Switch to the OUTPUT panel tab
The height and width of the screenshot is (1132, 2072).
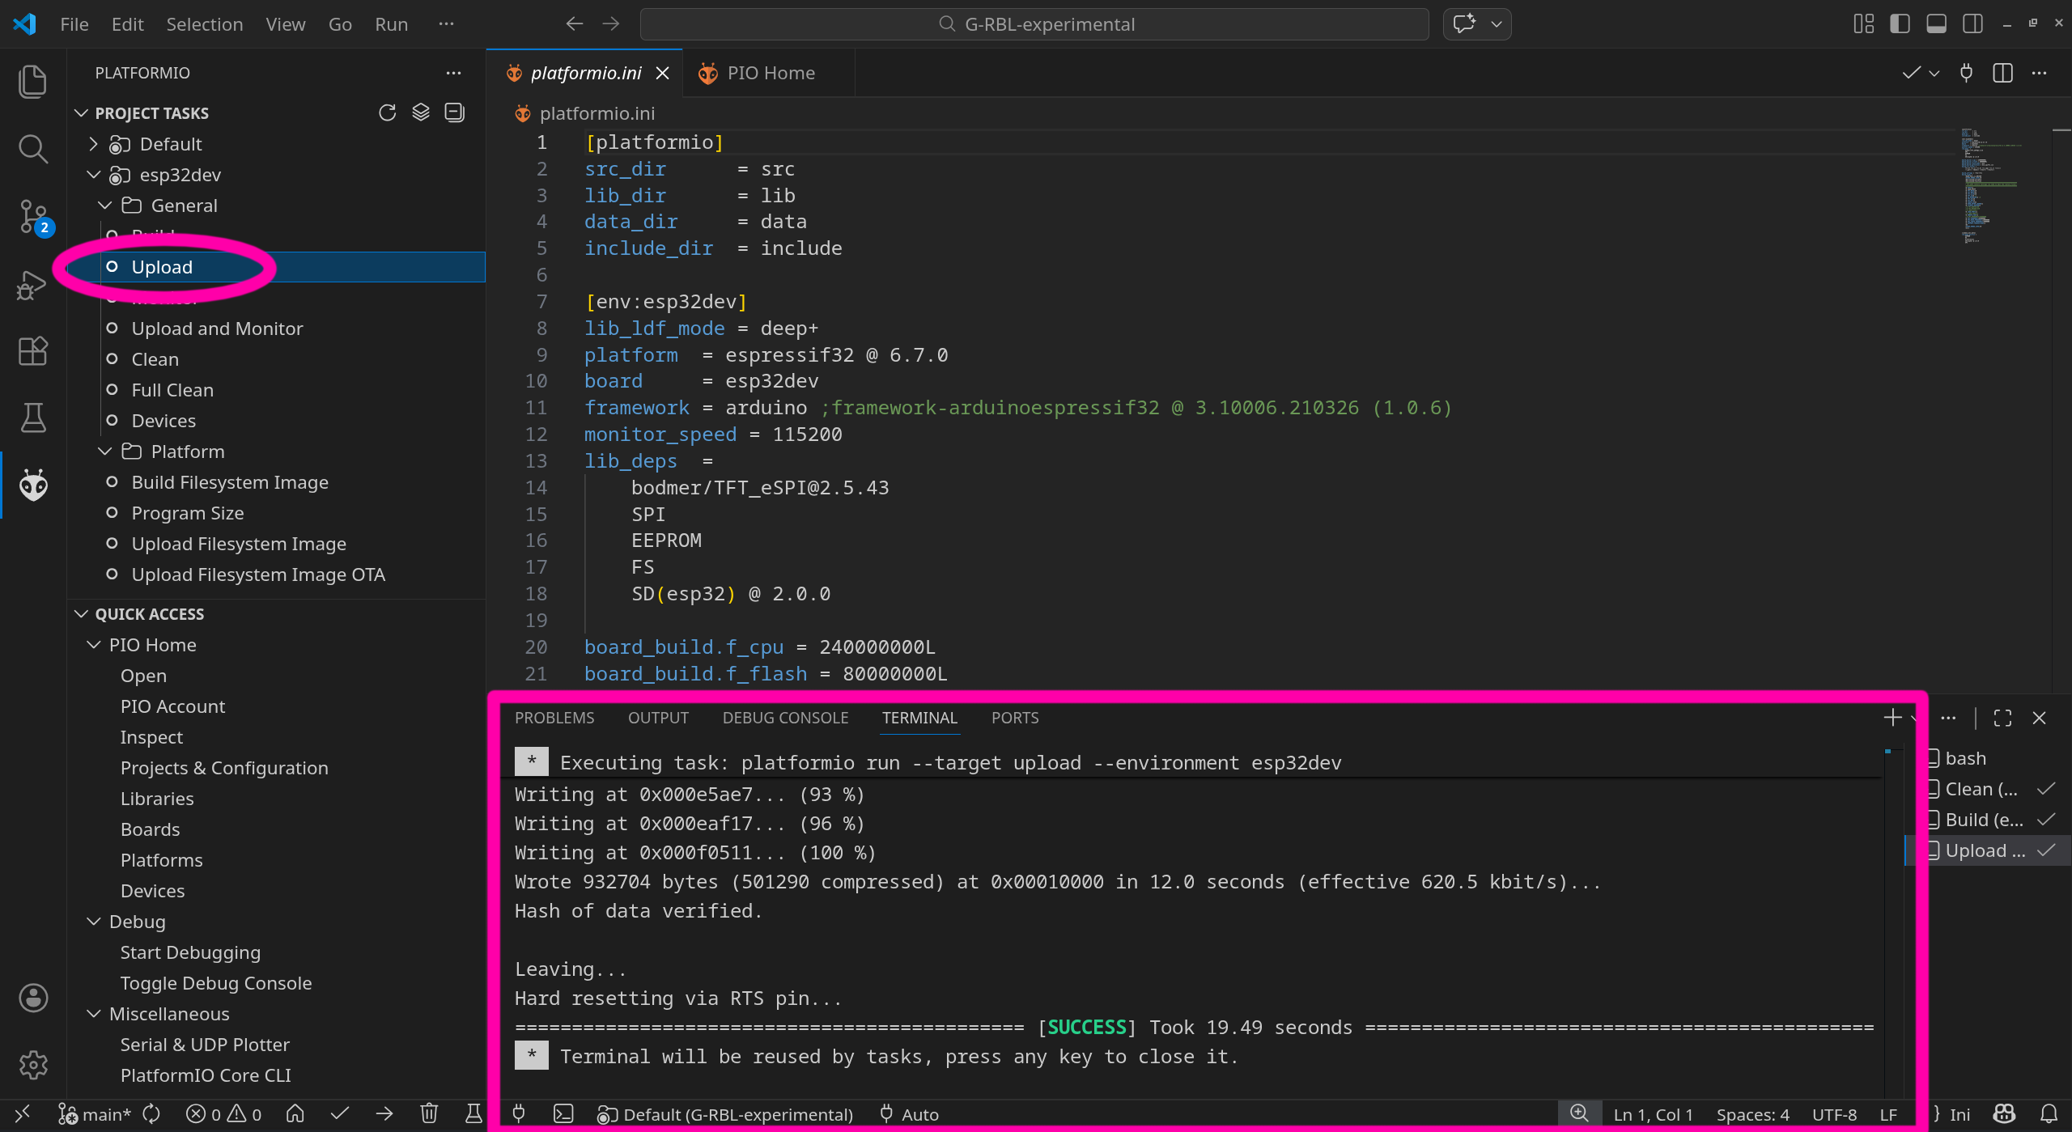(658, 718)
